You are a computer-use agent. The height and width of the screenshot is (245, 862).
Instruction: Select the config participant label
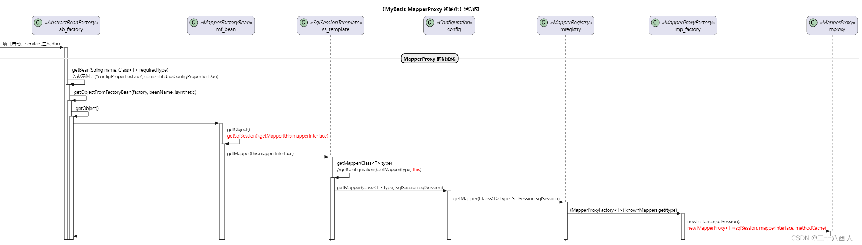[454, 29]
